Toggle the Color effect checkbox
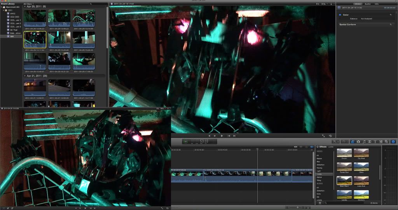 (340, 15)
